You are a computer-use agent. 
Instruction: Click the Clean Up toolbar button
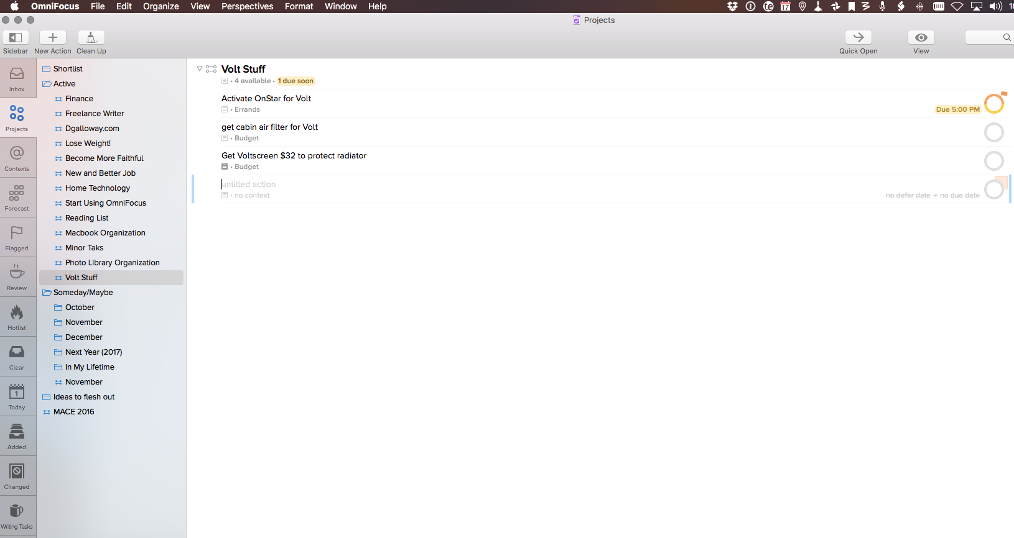[x=91, y=37]
